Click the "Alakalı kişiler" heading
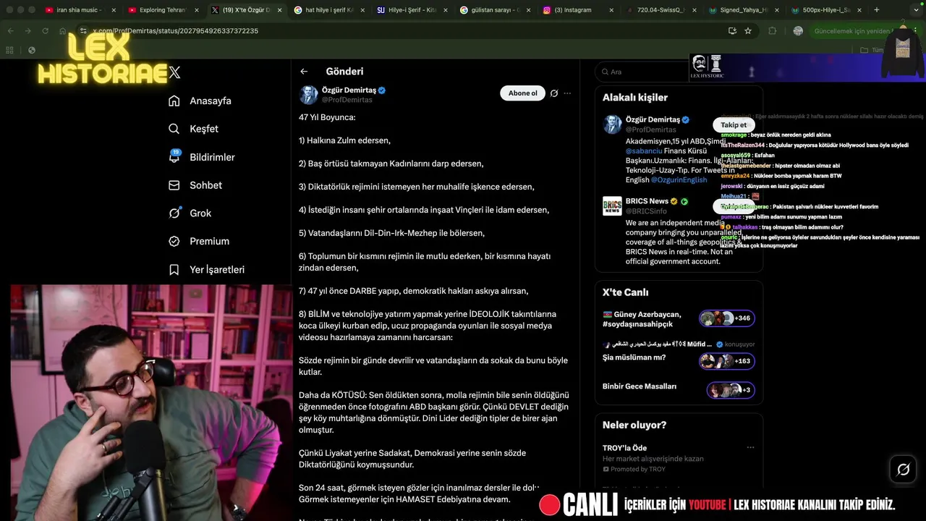 coord(635,98)
